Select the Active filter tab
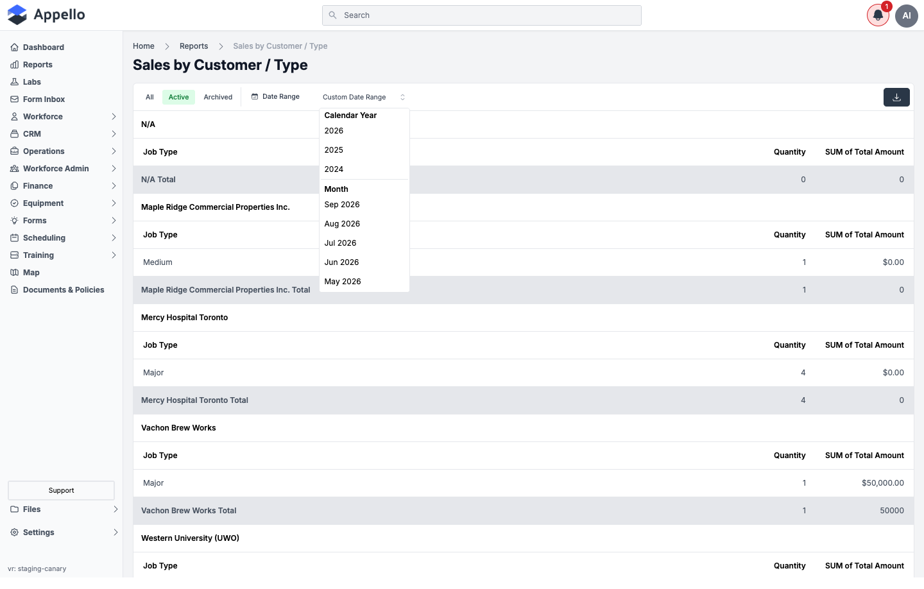The width and height of the screenshot is (924, 589). [178, 98]
